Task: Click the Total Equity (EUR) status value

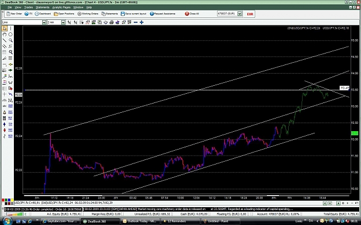Action: point(341,214)
